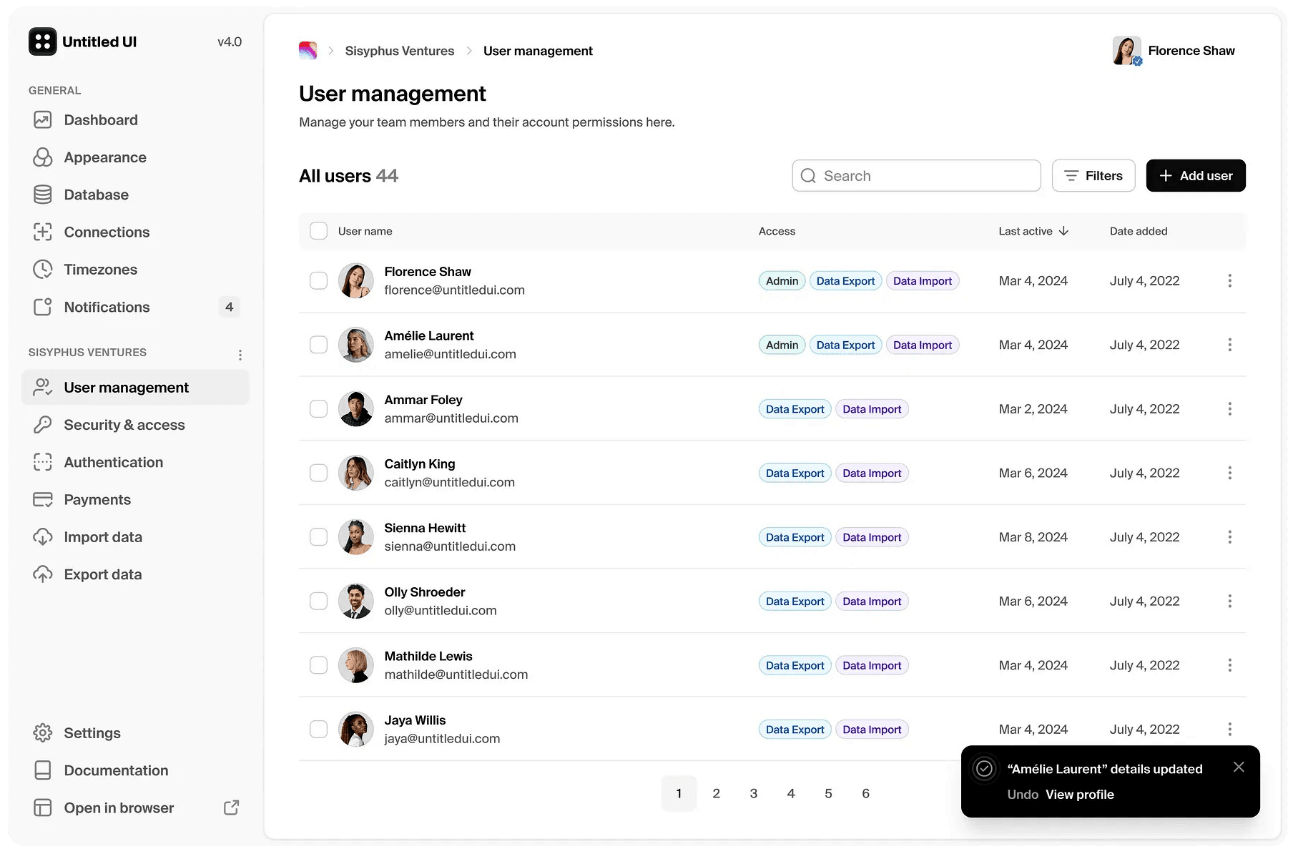Viewport: 1293px width, 854px height.
Task: Select the Caitlyn King row checkbox
Action: pos(319,473)
